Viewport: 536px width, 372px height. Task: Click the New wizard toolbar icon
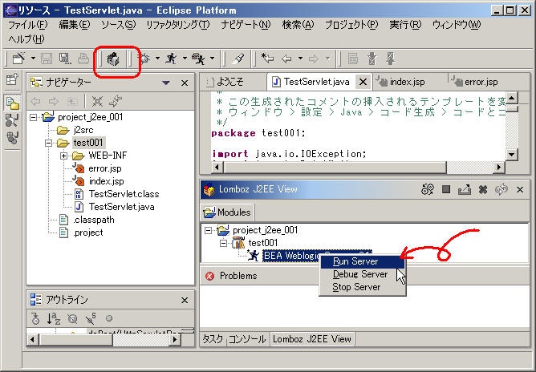(x=17, y=59)
